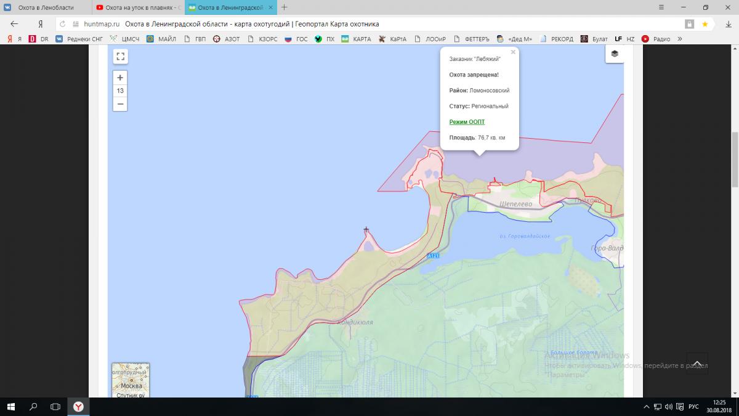This screenshot has height=416, width=739.
Task: Expand hidden bookmarks with chevron
Action: pos(680,39)
